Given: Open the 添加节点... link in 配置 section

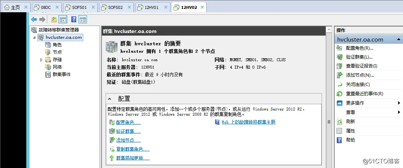Looking at the screenshot, I should tap(129, 141).
